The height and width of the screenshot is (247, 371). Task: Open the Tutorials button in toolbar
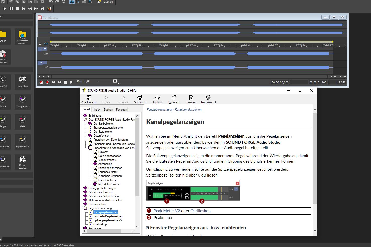coord(105,2)
